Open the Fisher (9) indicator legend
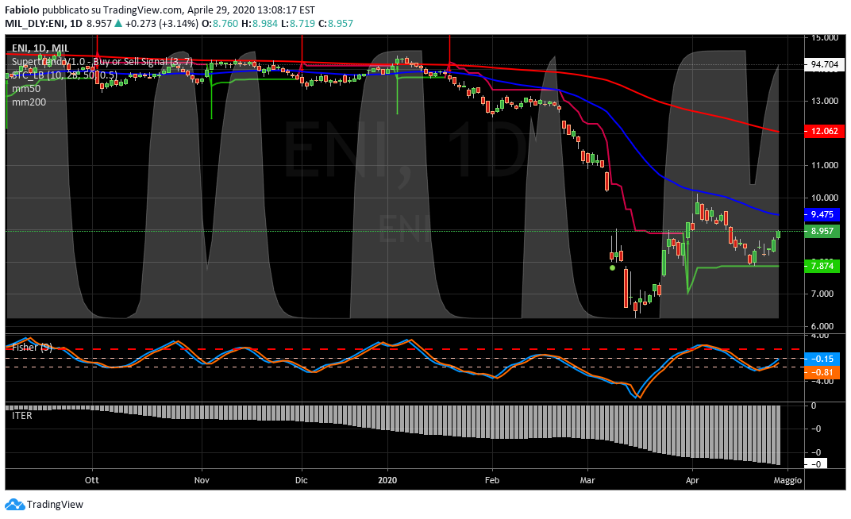This screenshot has width=851, height=519. 32,347
